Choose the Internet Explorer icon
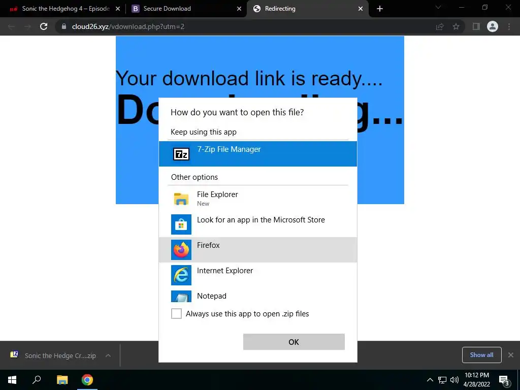Viewport: 520px width, 390px height. (181, 275)
